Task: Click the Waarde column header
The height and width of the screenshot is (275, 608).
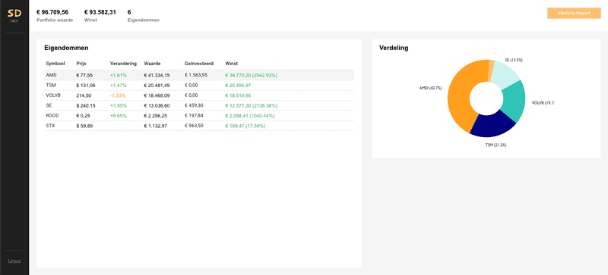Action: click(153, 64)
